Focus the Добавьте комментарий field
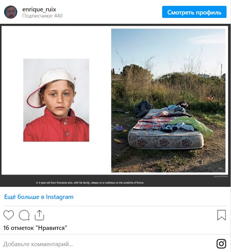This screenshot has width=231, height=252. pyautogui.click(x=109, y=244)
